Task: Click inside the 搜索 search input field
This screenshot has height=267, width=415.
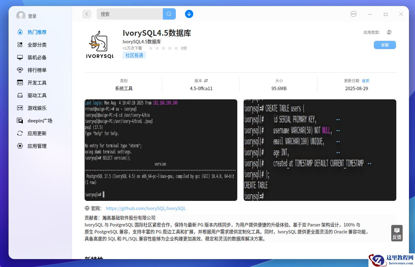Action: coord(130,14)
